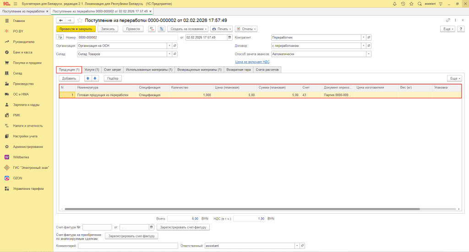Switch to the Использованные материалы tab
Screen dimensions: 469x252
149,70
